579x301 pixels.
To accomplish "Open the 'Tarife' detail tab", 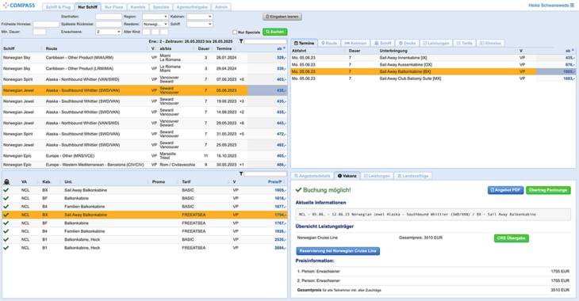I will pos(464,43).
